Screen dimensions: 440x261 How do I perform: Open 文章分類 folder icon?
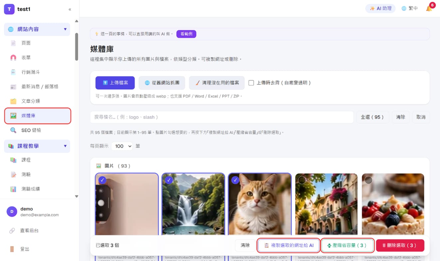[x=13, y=101]
